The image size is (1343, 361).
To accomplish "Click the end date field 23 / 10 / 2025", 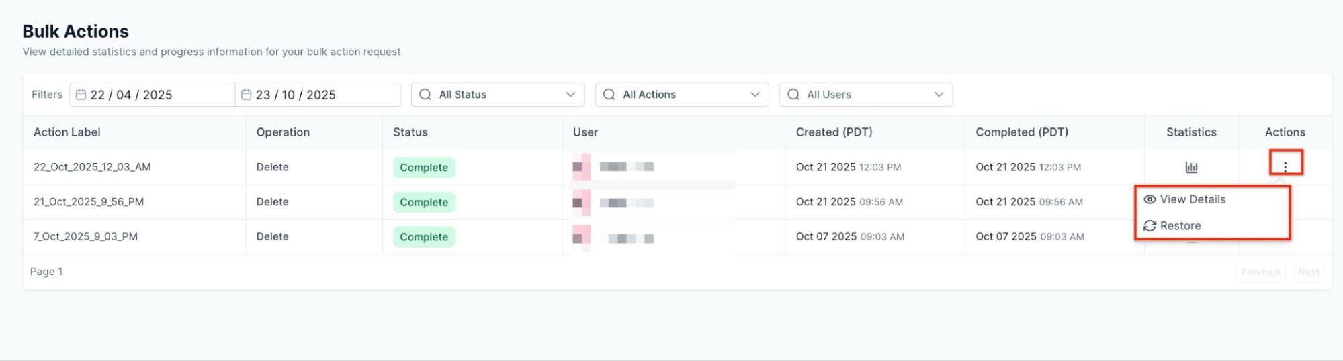I will pyautogui.click(x=296, y=95).
